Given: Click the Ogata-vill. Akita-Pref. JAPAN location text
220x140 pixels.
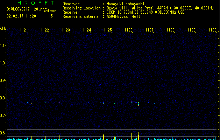Looking at the screenshot, I should point(160,8).
